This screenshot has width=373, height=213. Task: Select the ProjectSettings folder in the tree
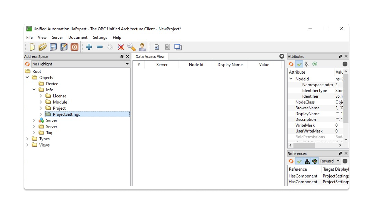[x=66, y=114]
